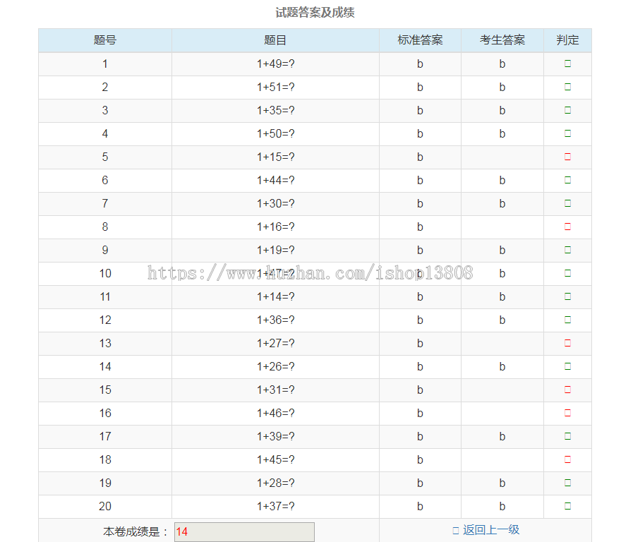This screenshot has height=542, width=621.
Task: Select the green judgment icon for question 2
Action: tap(567, 87)
